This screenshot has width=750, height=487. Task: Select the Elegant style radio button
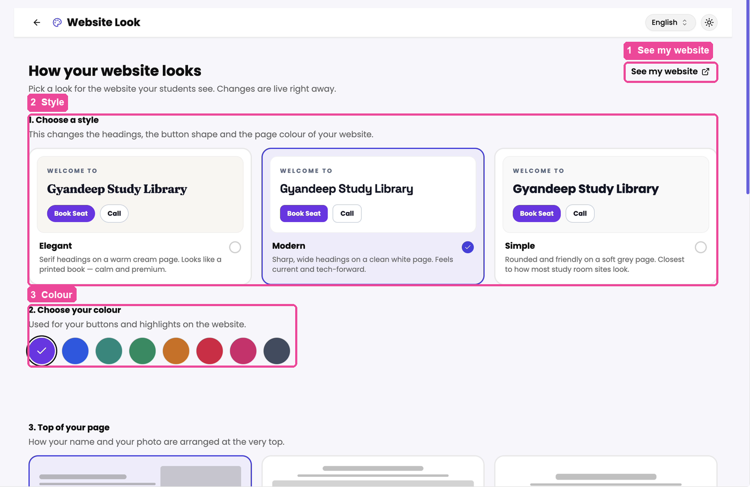tap(235, 247)
